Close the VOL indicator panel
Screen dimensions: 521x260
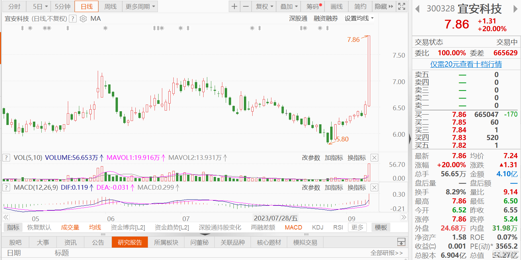[x=374, y=158]
